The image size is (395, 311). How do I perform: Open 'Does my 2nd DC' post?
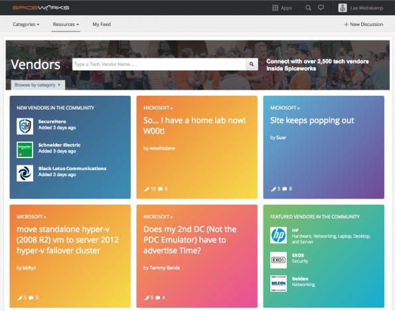pos(190,240)
